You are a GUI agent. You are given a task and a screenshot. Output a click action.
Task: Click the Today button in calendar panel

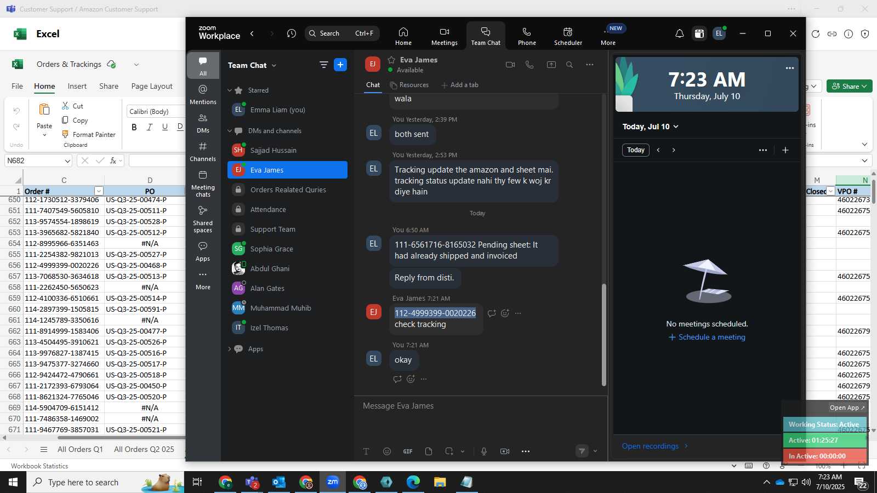point(636,150)
